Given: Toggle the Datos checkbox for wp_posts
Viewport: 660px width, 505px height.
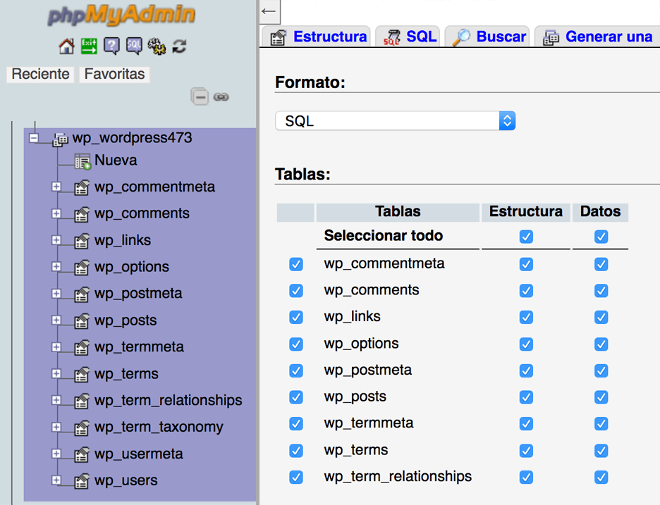Looking at the screenshot, I should pos(601,397).
